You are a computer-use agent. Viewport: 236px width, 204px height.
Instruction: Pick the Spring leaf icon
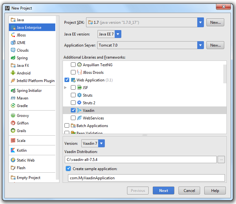(13, 58)
